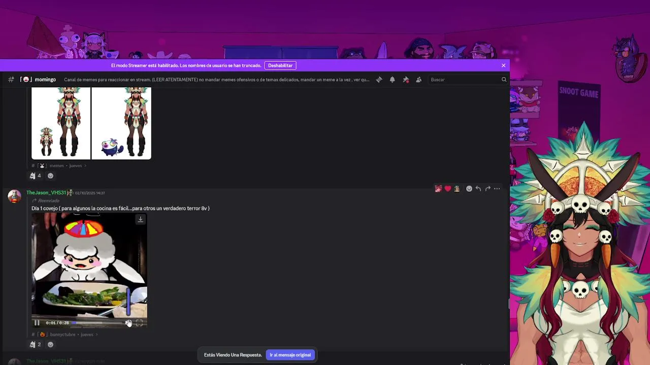Open the right character sheet image
650x365 pixels.
pos(121,123)
